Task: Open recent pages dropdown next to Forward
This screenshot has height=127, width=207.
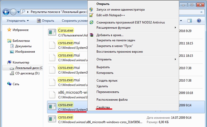Action: 18,12
